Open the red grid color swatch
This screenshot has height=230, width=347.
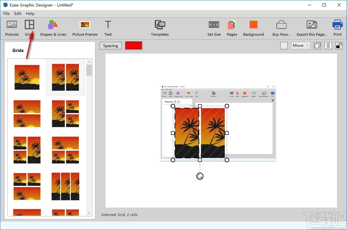(134, 45)
